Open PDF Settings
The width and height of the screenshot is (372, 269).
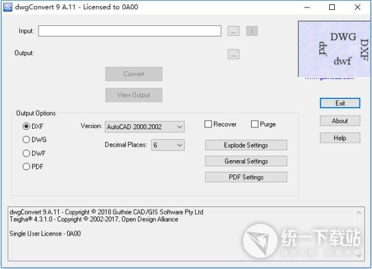tap(246, 177)
